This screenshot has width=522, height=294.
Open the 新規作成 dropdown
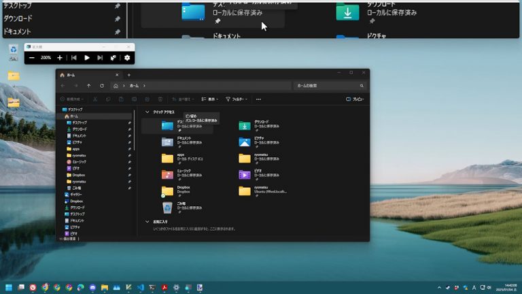[72, 99]
